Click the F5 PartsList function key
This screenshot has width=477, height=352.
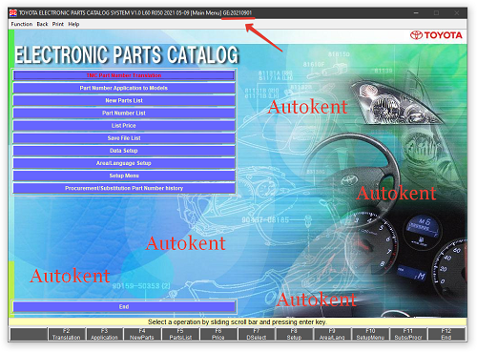180,334
